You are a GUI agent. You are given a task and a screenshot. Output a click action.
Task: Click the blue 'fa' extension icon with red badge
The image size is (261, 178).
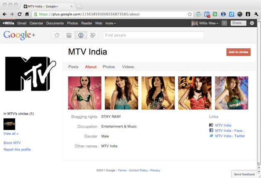pos(207,14)
